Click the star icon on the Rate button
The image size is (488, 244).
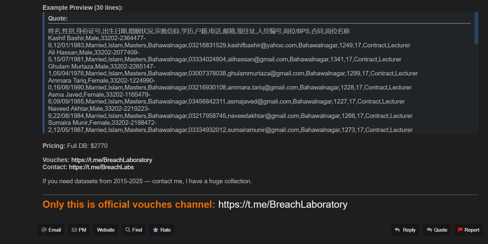click(156, 230)
